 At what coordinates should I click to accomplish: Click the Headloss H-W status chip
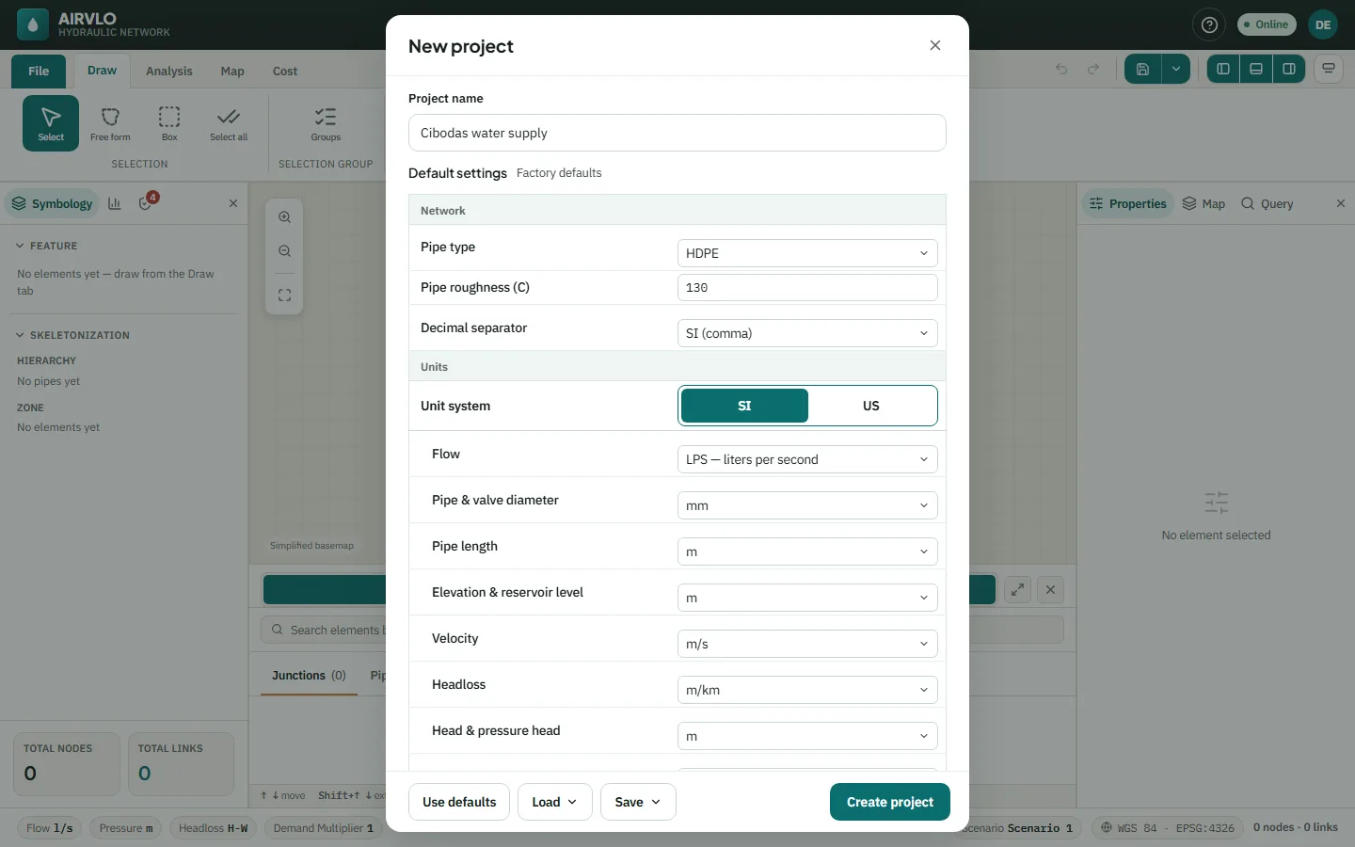[214, 828]
